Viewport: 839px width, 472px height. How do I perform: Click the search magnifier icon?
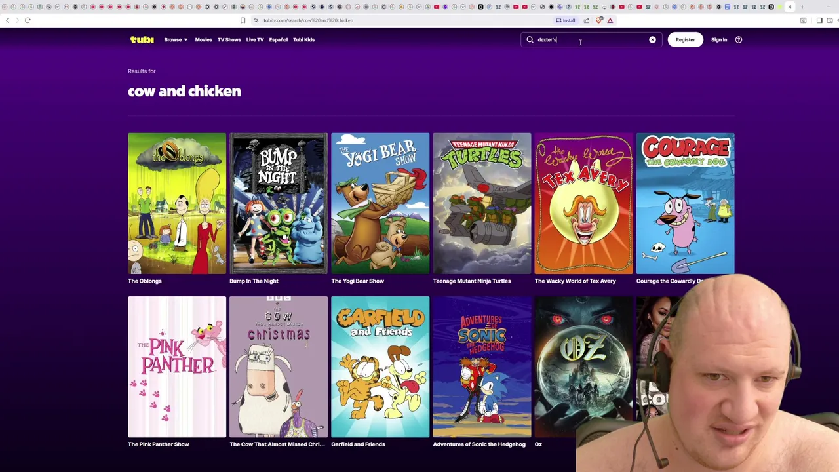click(x=530, y=39)
